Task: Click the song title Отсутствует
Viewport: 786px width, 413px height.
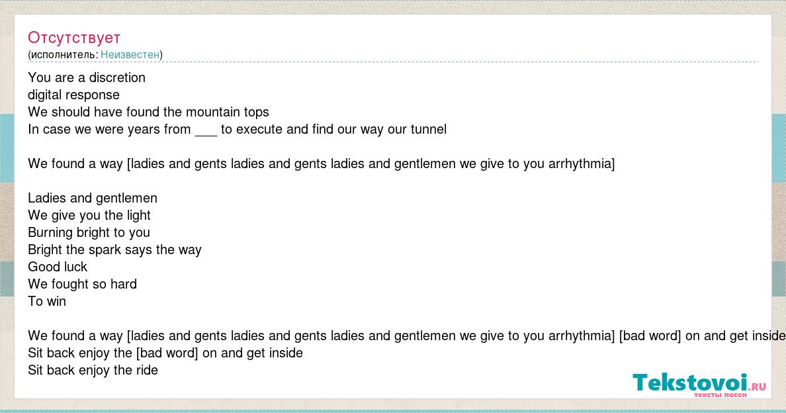Action: coord(74,38)
